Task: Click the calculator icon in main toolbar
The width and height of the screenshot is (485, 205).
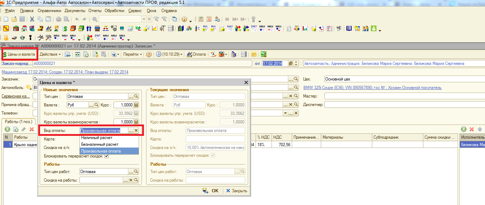Action: coord(201,19)
